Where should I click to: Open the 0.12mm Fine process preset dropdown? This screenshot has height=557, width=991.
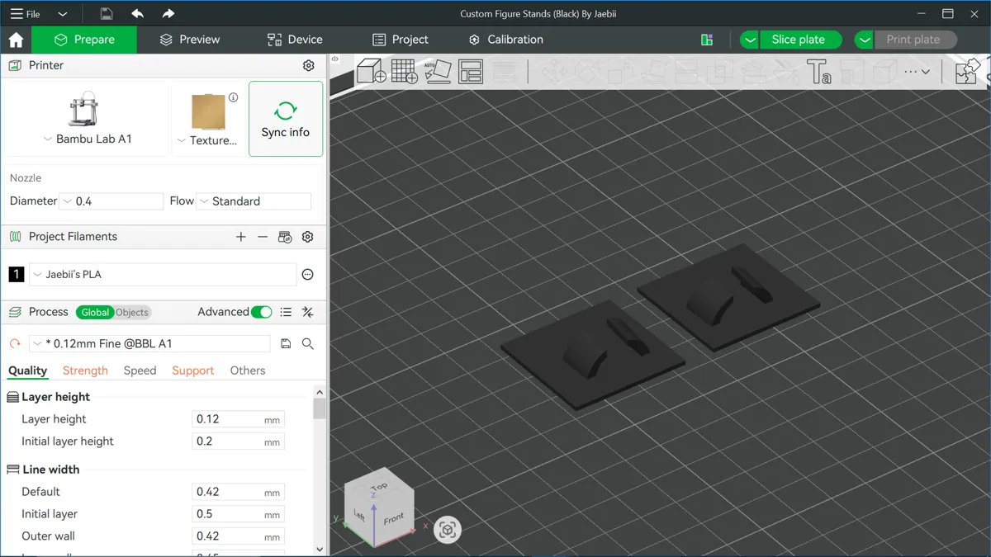[x=149, y=343]
